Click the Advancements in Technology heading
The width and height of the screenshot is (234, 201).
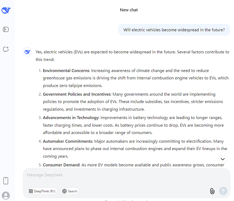click(70, 118)
